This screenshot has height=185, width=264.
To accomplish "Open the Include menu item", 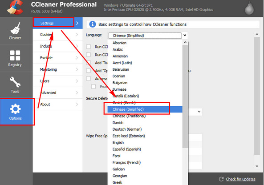I will click(x=57, y=46).
